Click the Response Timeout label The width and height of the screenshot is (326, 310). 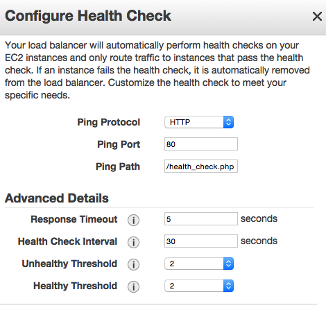click(74, 219)
